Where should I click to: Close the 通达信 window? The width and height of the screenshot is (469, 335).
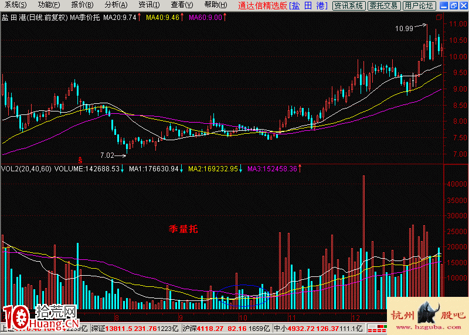pos(464,5)
